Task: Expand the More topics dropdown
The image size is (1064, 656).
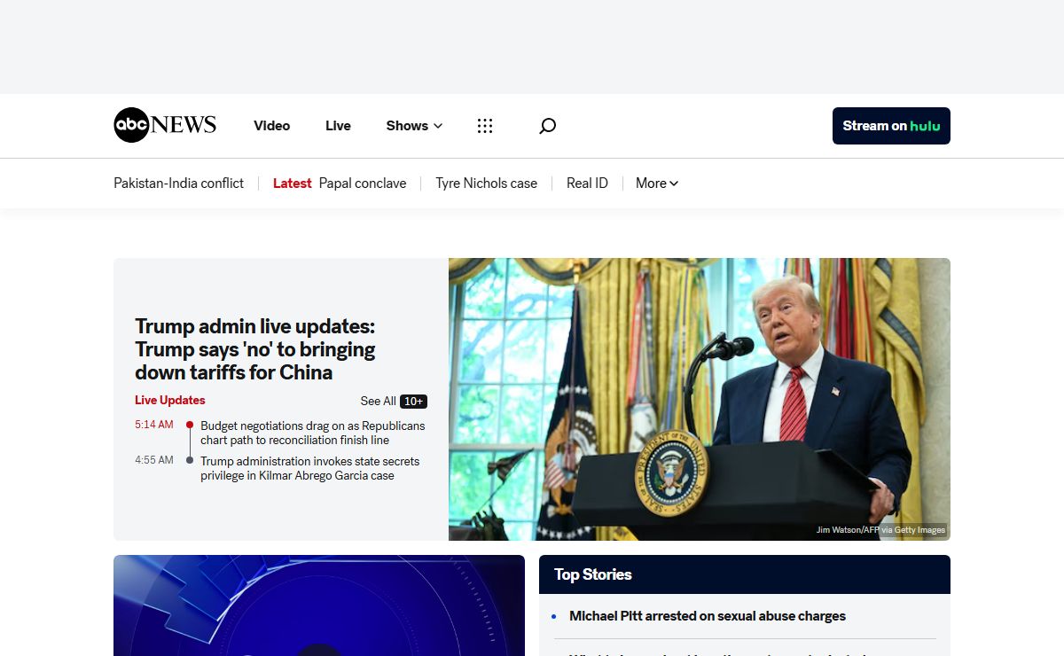Action: [657, 184]
